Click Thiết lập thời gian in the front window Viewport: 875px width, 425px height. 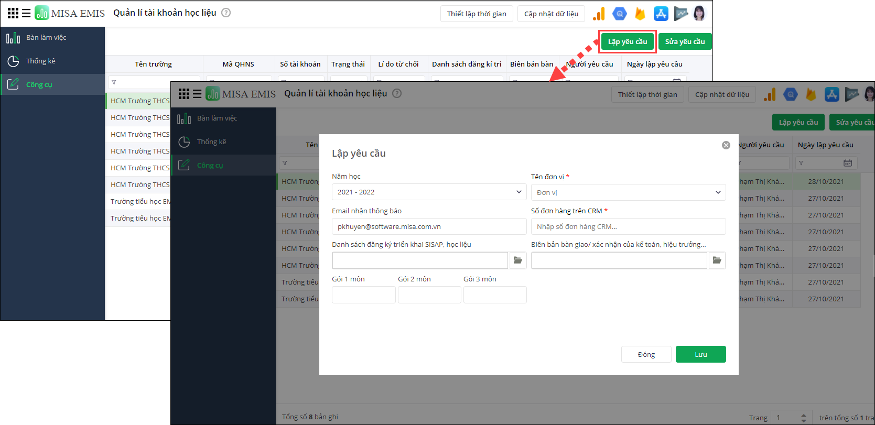point(647,94)
